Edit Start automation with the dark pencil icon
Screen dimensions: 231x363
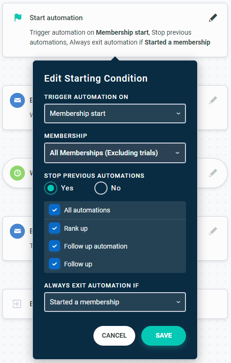click(x=213, y=18)
